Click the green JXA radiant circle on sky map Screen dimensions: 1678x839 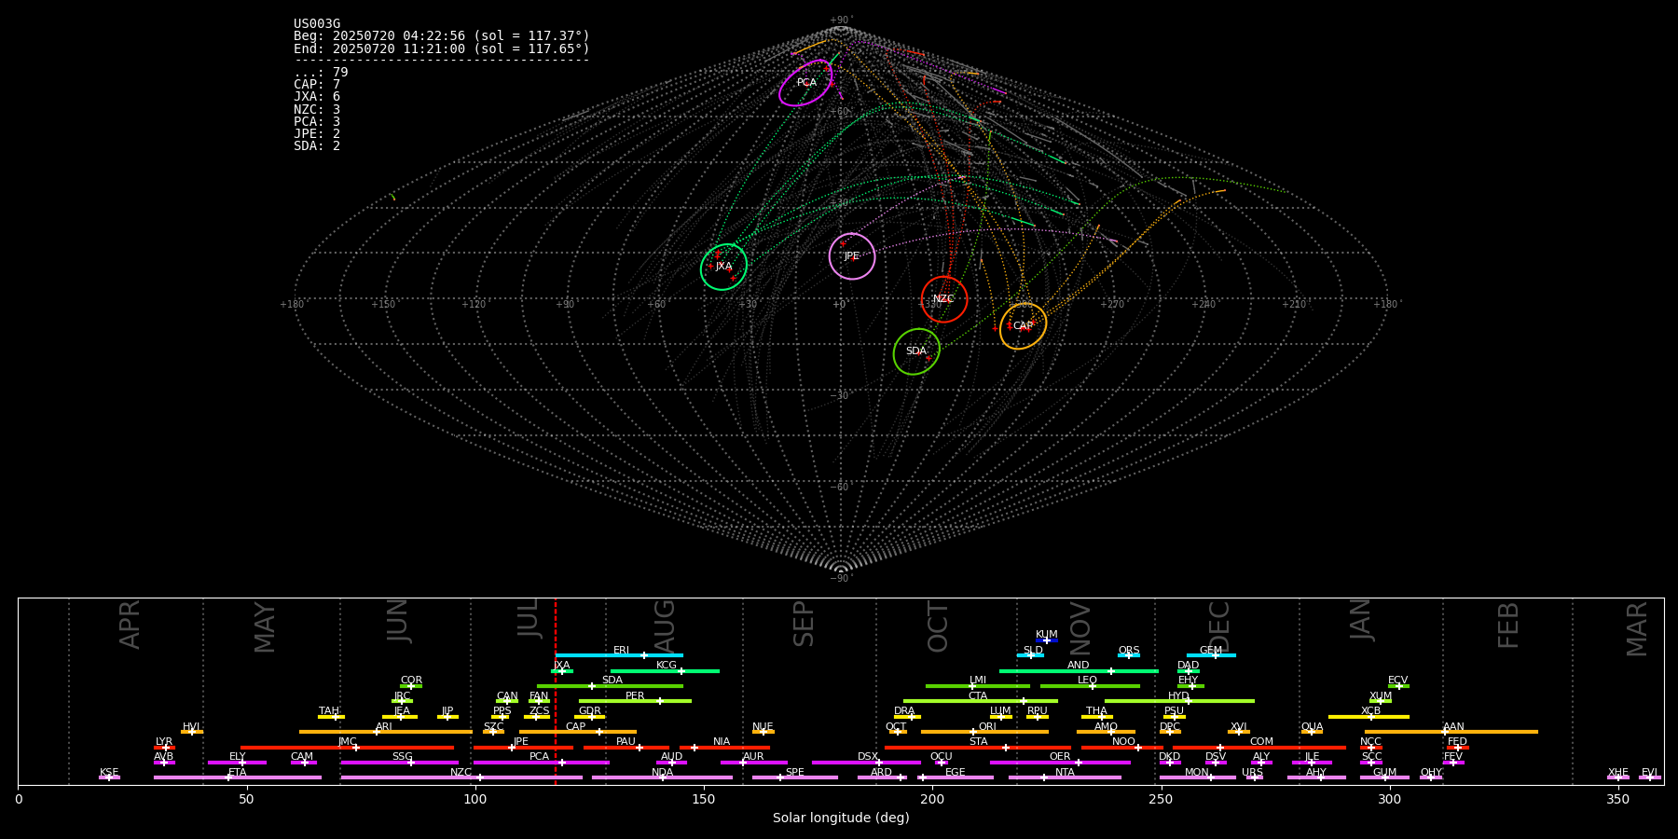tap(724, 267)
